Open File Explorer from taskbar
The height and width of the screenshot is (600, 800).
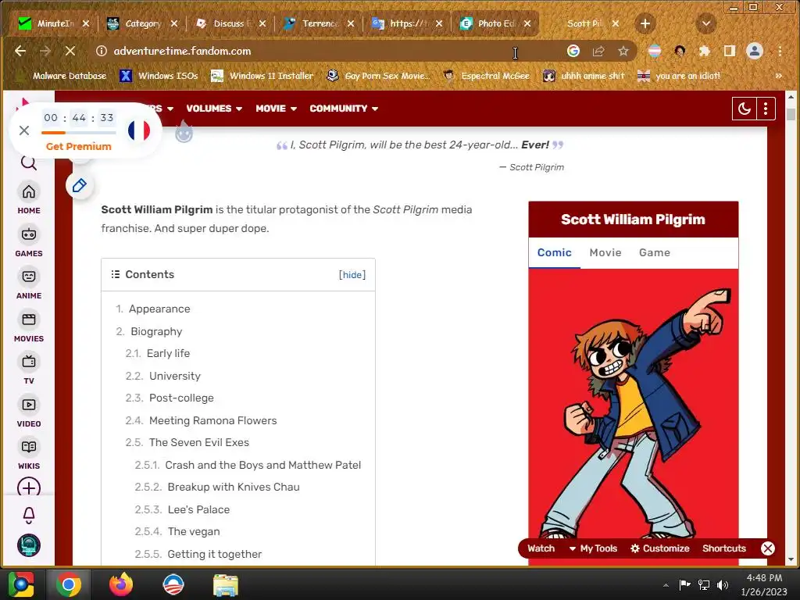point(226,584)
